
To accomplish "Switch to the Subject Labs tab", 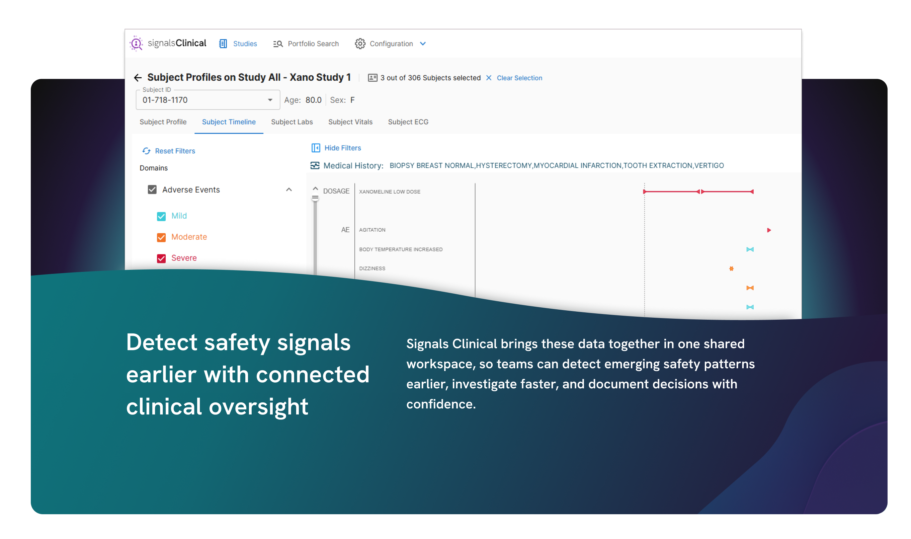I will (x=292, y=122).
